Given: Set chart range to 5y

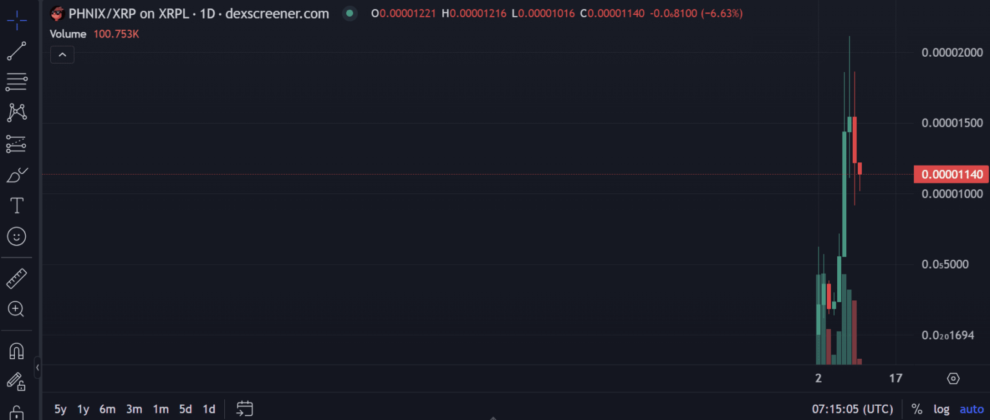Looking at the screenshot, I should pyautogui.click(x=61, y=409).
